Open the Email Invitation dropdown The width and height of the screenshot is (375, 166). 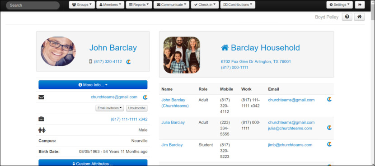click(x=110, y=108)
